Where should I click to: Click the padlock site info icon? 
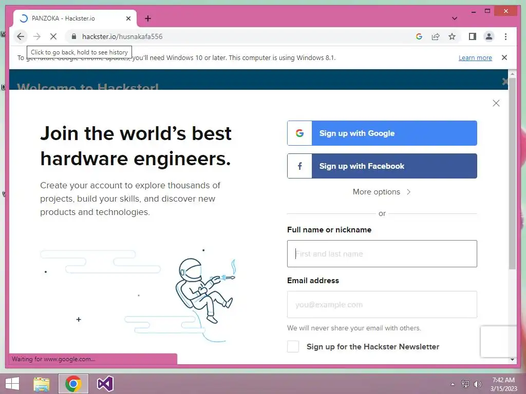click(x=74, y=36)
